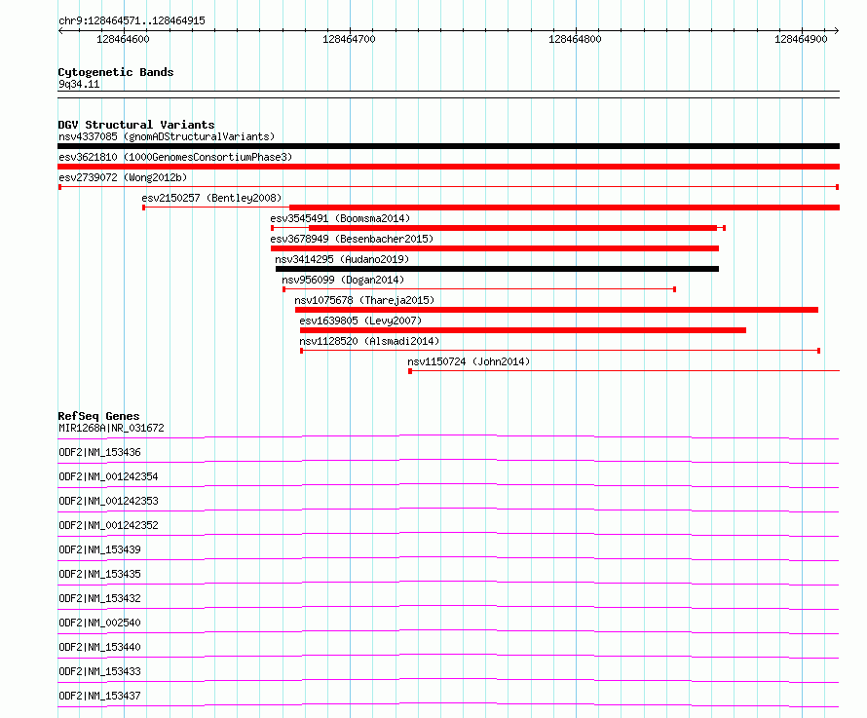Image resolution: width=867 pixels, height=718 pixels.
Task: Click the 128464700 ruler position label
Action: click(x=349, y=39)
